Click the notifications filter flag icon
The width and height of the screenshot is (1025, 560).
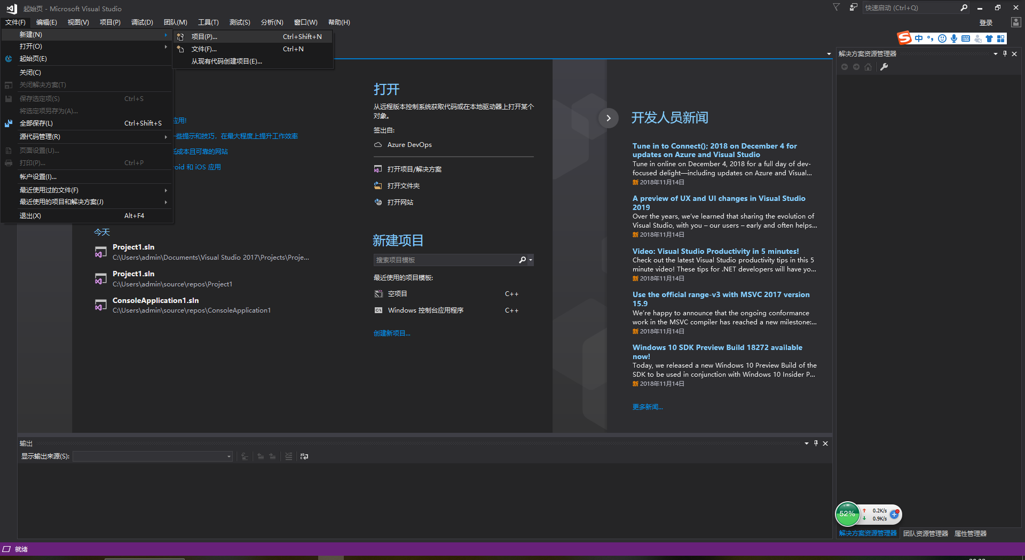click(837, 7)
